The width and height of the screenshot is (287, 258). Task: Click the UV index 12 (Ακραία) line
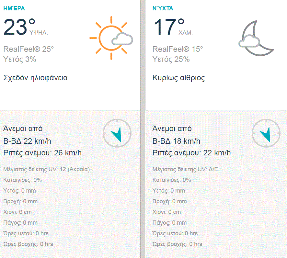pos(46,169)
